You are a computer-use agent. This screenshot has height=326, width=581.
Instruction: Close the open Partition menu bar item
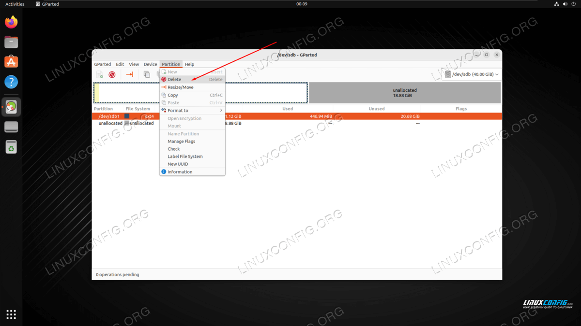(x=171, y=64)
